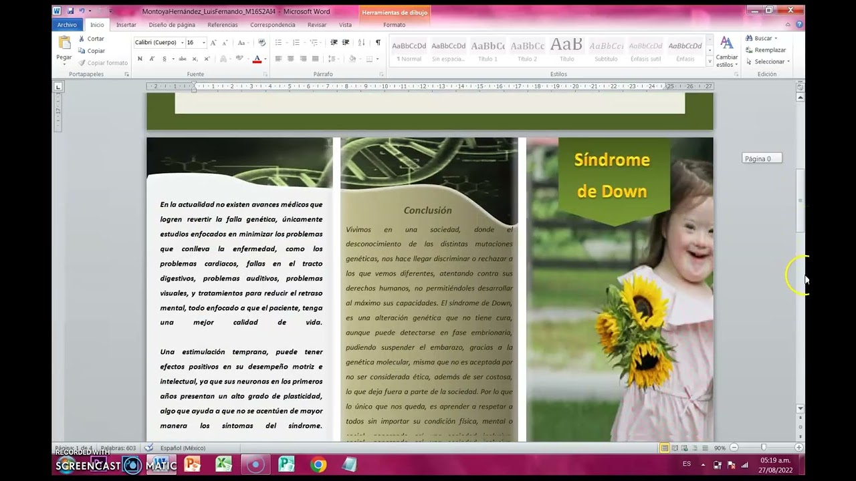Open the Fuente dialog launcher
The image size is (856, 481).
(x=266, y=74)
